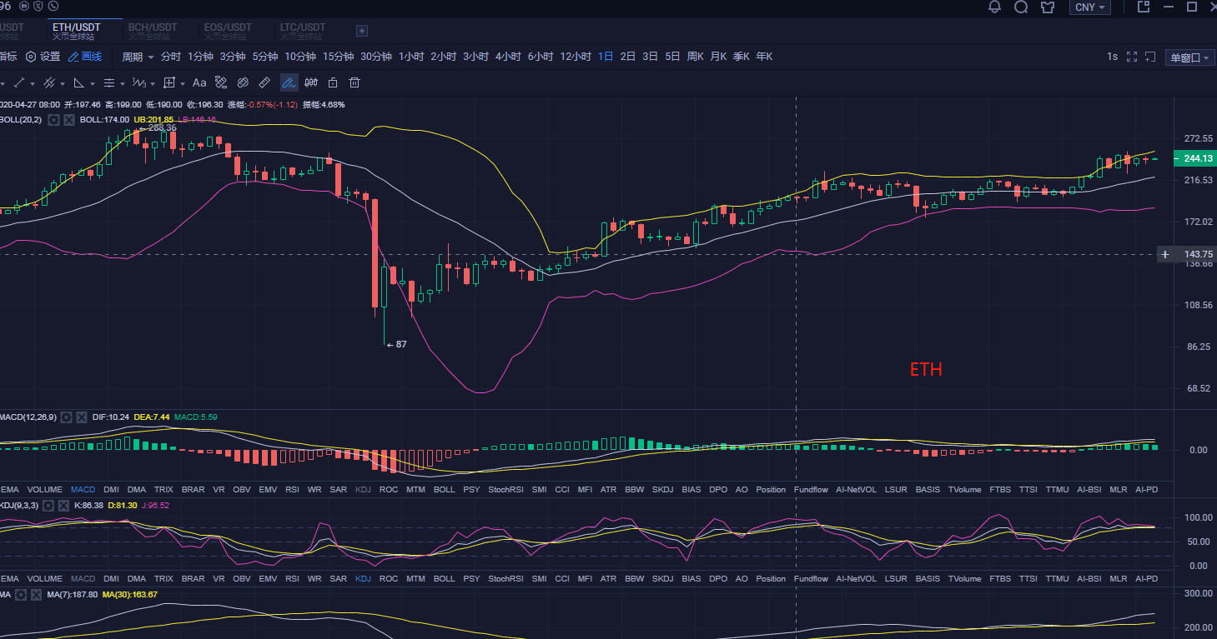Click the fullscreen expand icon near 1s
Viewport: 1217px width, 639px height.
(1132, 57)
